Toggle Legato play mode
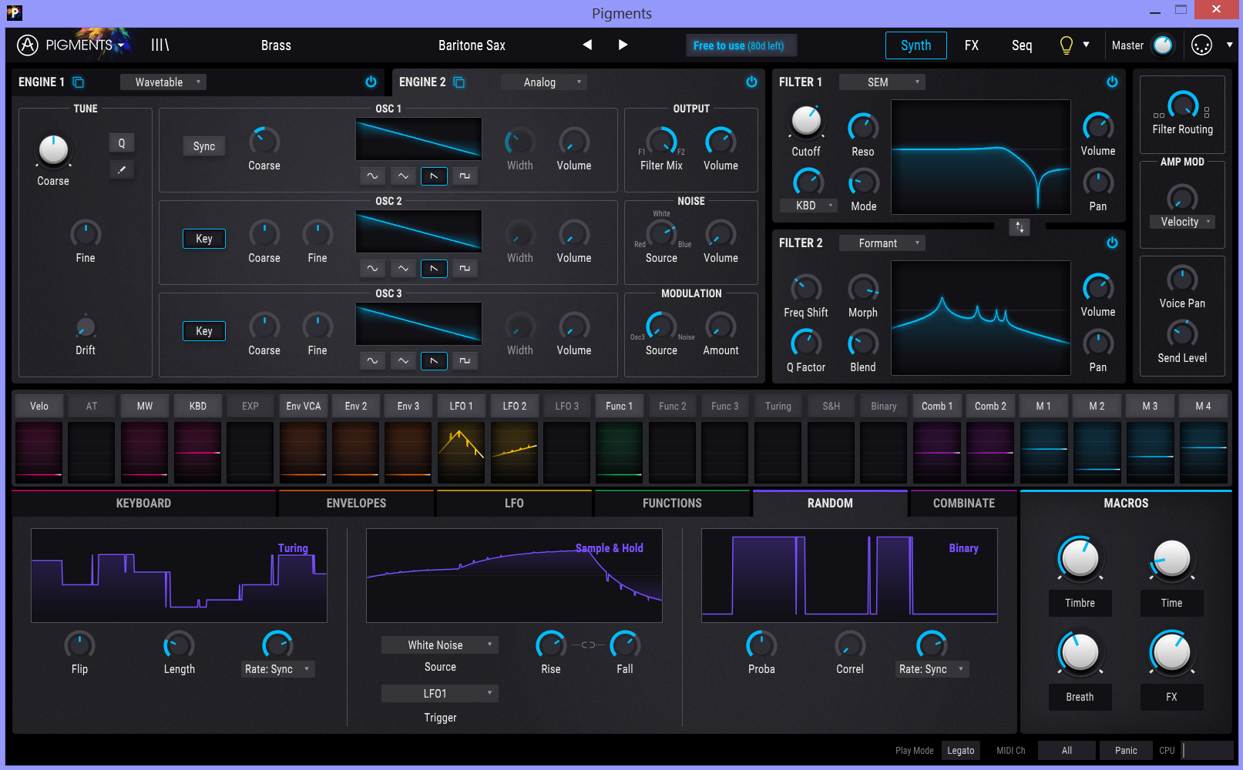Viewport: 1243px width, 770px height. pos(960,751)
